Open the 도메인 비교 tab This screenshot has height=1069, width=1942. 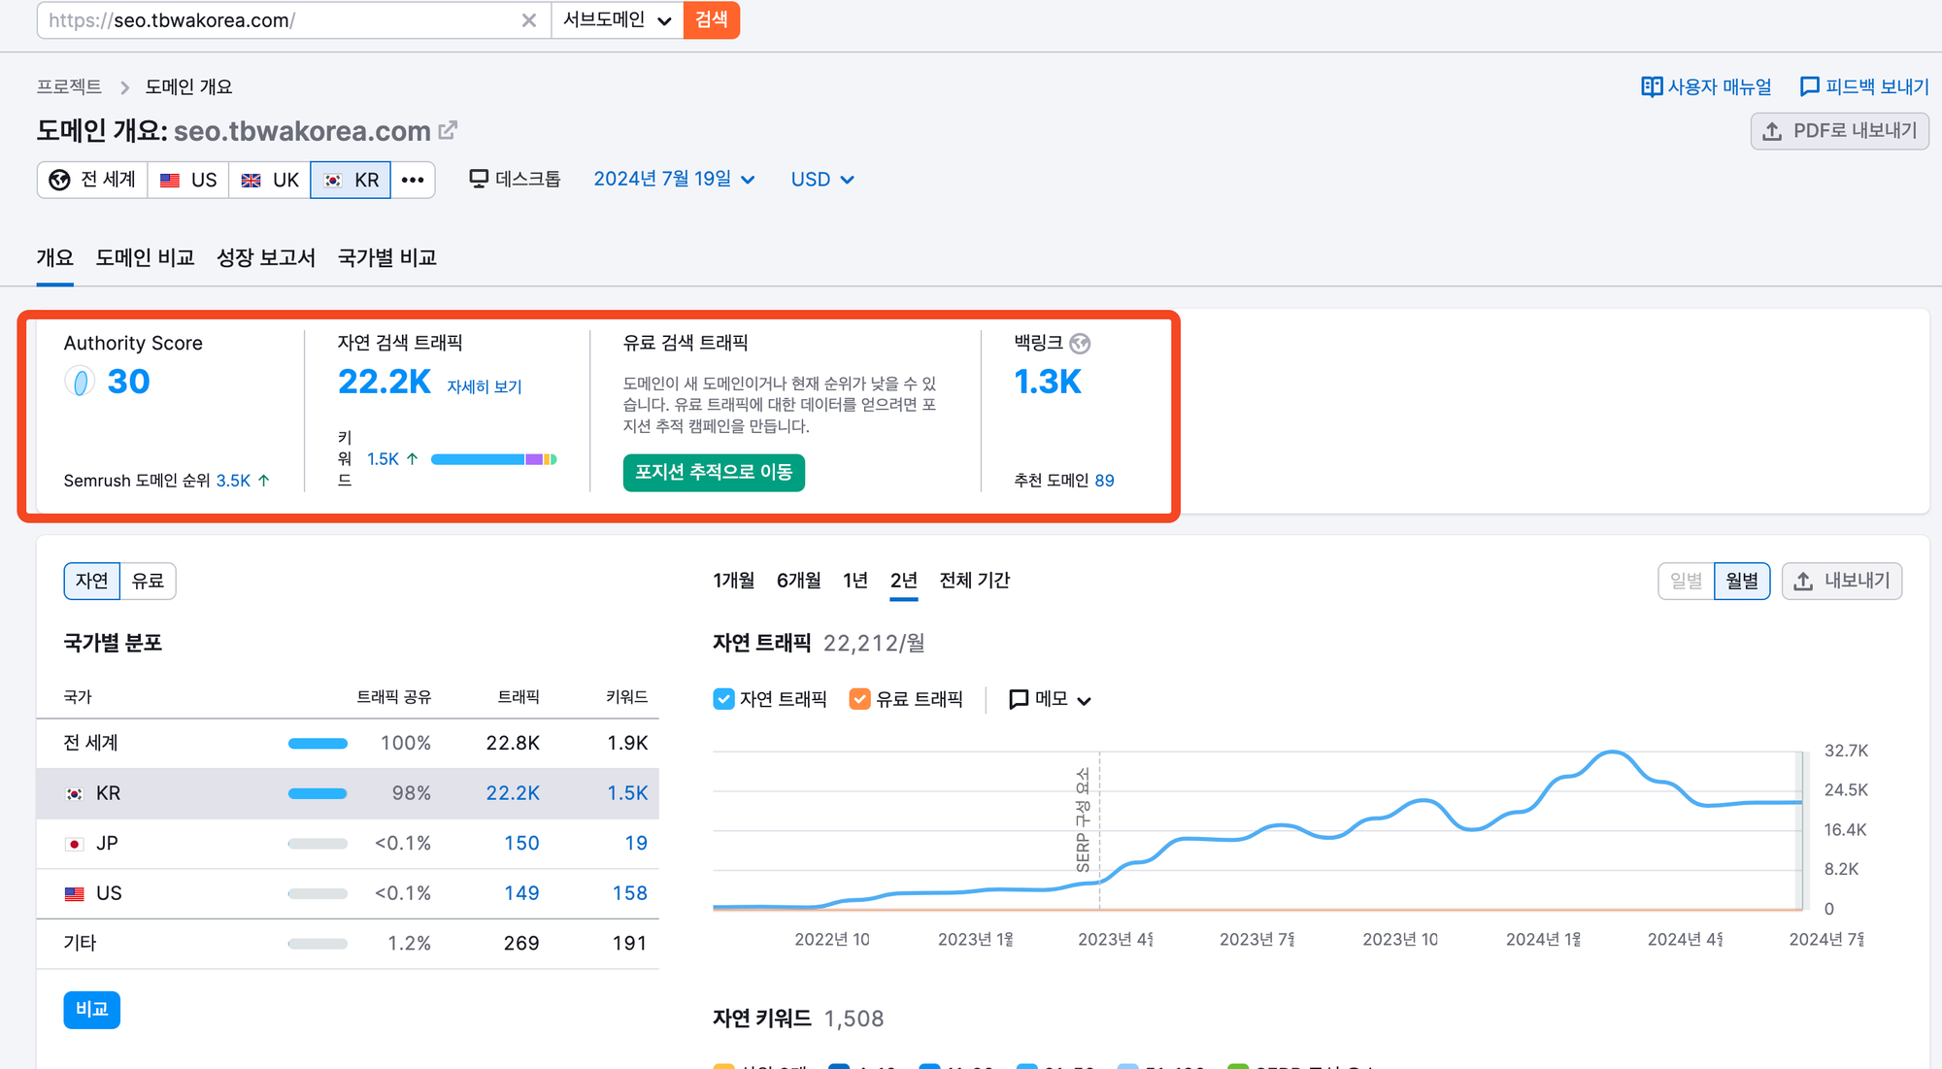[145, 257]
